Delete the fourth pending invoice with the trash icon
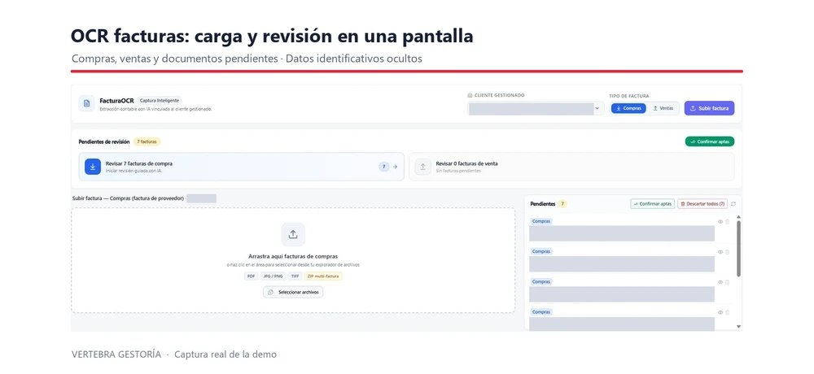This screenshot has height=374, width=814. pos(727,312)
